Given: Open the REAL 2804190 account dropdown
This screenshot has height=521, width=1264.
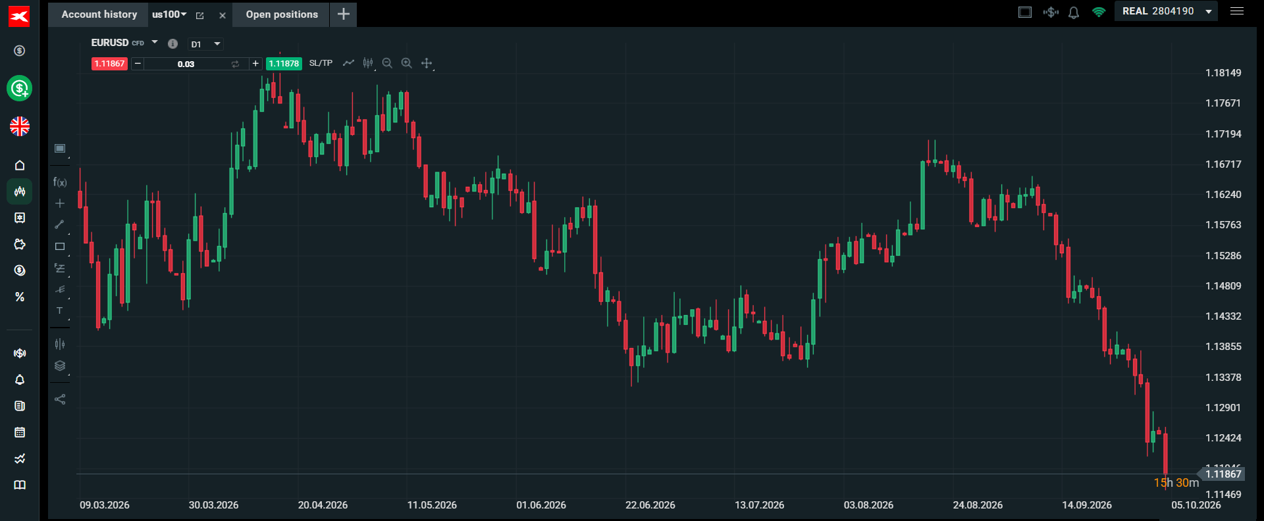Looking at the screenshot, I should pyautogui.click(x=1166, y=11).
